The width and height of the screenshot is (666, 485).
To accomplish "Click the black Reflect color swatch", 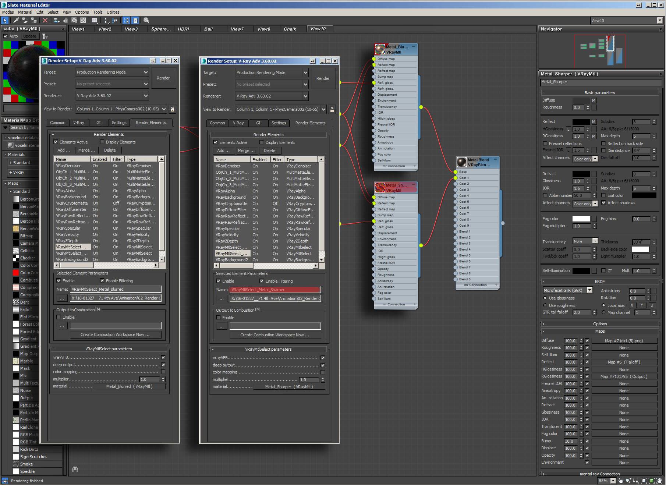I will click(x=581, y=121).
